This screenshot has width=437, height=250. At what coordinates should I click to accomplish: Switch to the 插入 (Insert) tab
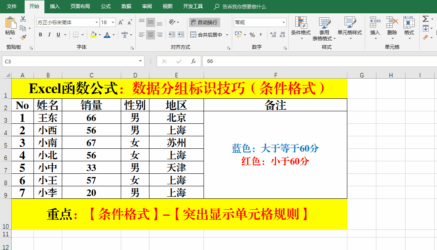[x=55, y=6]
